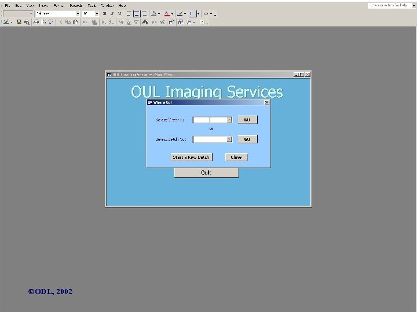Open the font size dropdown
The width and height of the screenshot is (417, 312).
click(x=97, y=13)
